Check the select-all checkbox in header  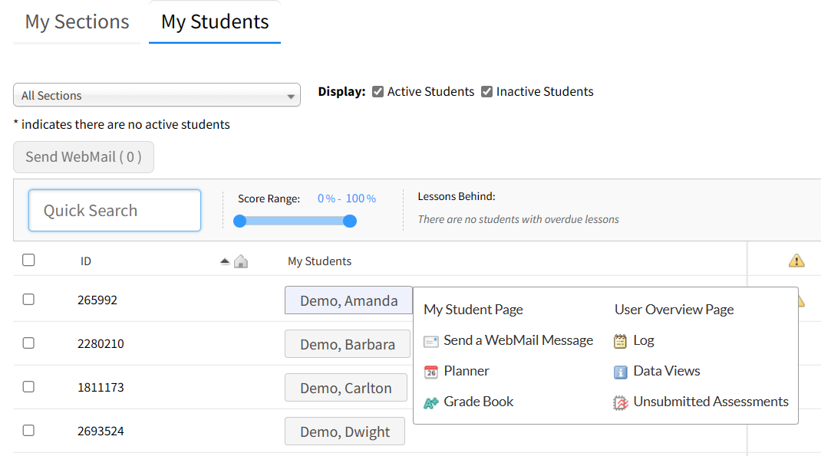28,261
